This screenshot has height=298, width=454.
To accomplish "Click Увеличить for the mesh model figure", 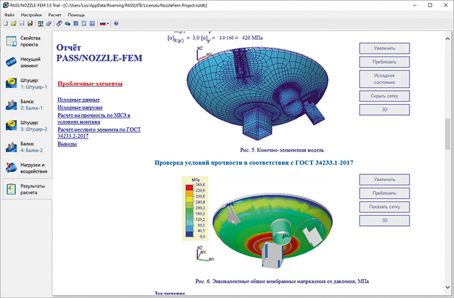I will [385, 48].
